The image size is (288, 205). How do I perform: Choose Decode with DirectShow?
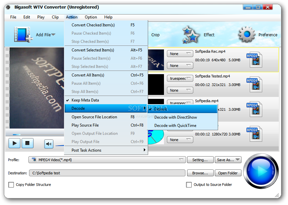tap(182, 117)
